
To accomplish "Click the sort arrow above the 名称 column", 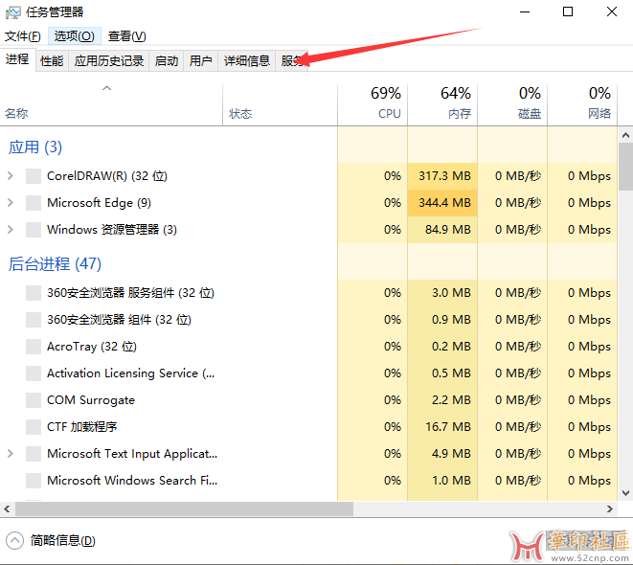I will coord(106,88).
